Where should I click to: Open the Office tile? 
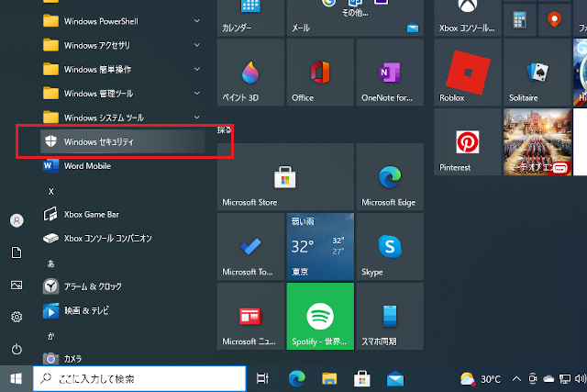320,73
